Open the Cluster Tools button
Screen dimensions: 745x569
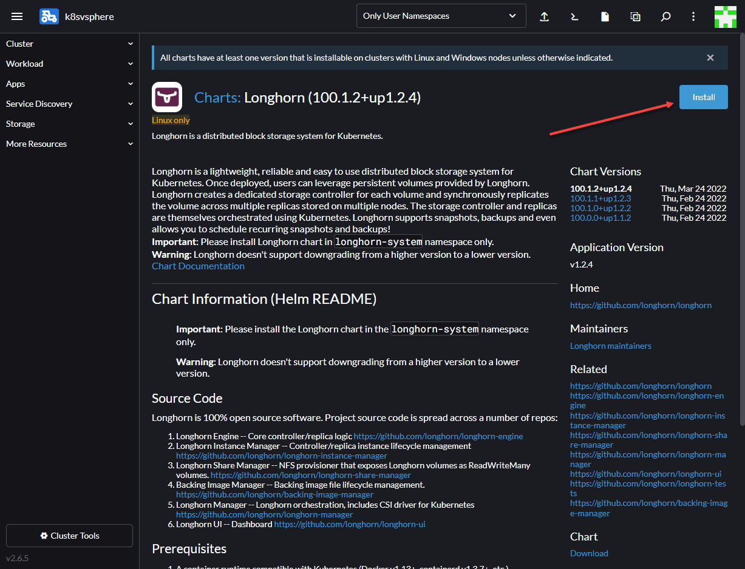point(69,536)
